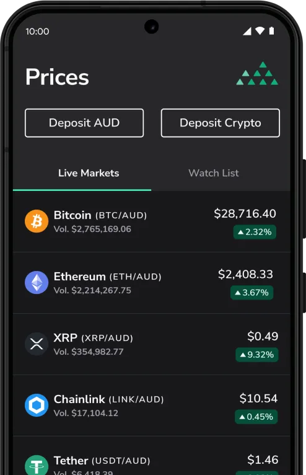Select the Ethereum 3.67% change badge
This screenshot has width=306, height=475.
coord(252,293)
